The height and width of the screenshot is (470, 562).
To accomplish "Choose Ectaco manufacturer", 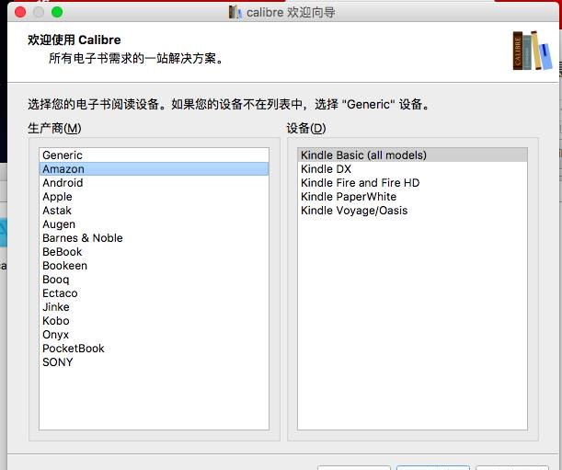I will [154, 293].
